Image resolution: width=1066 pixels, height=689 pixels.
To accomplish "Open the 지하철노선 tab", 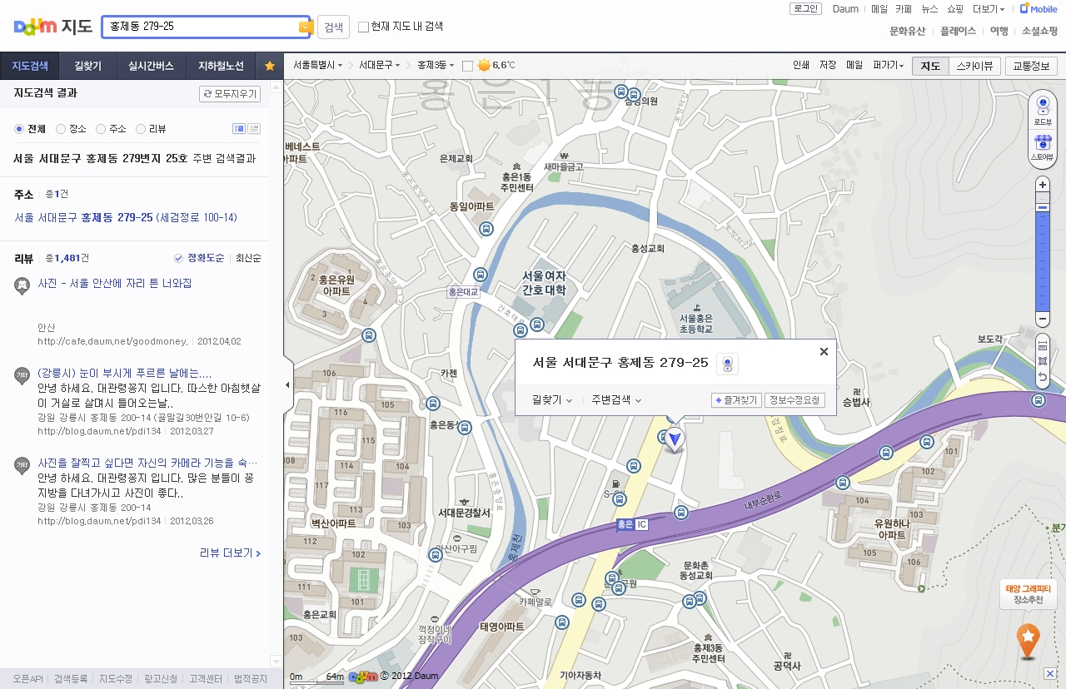I will pos(221,66).
